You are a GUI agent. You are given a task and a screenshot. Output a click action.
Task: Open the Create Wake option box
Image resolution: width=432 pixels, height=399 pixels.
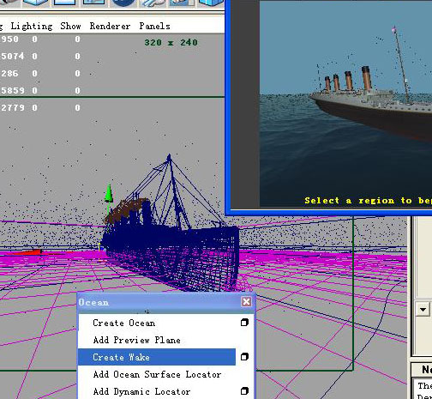click(x=244, y=357)
